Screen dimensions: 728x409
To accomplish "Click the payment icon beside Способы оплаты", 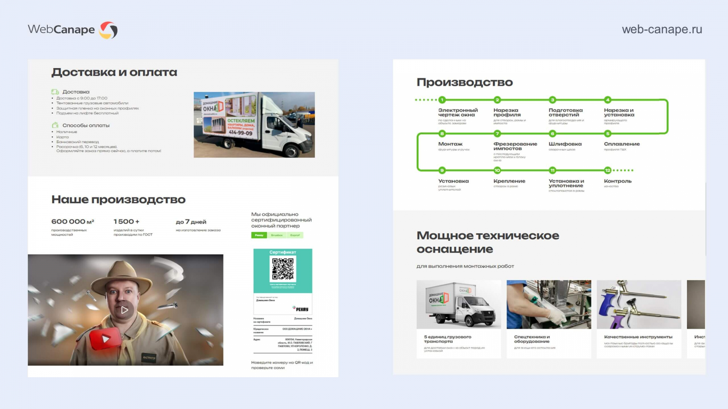I will [55, 125].
